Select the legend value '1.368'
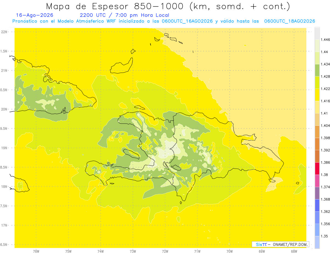This screenshot has height=255, width=330. (x=325, y=199)
